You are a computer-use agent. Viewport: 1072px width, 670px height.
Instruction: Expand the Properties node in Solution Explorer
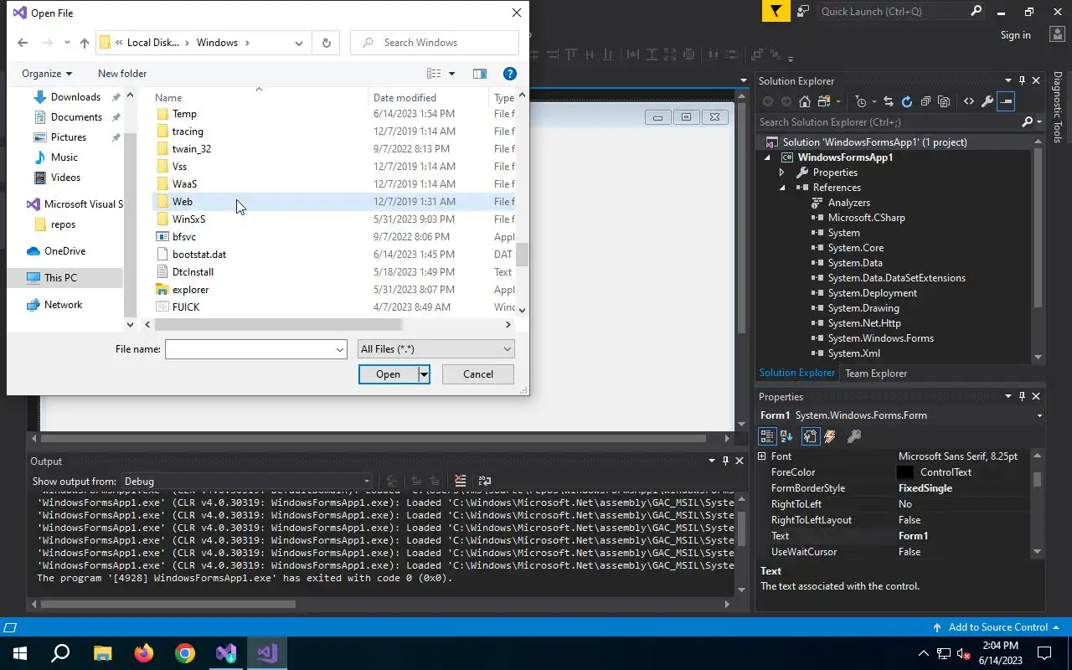[782, 173]
